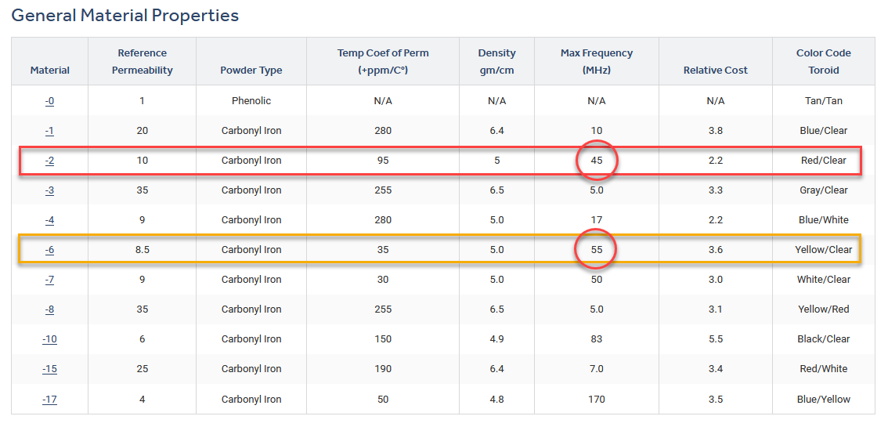This screenshot has height=427, width=888.
Task: Click the Relative Cost column header
Action: [715, 71]
